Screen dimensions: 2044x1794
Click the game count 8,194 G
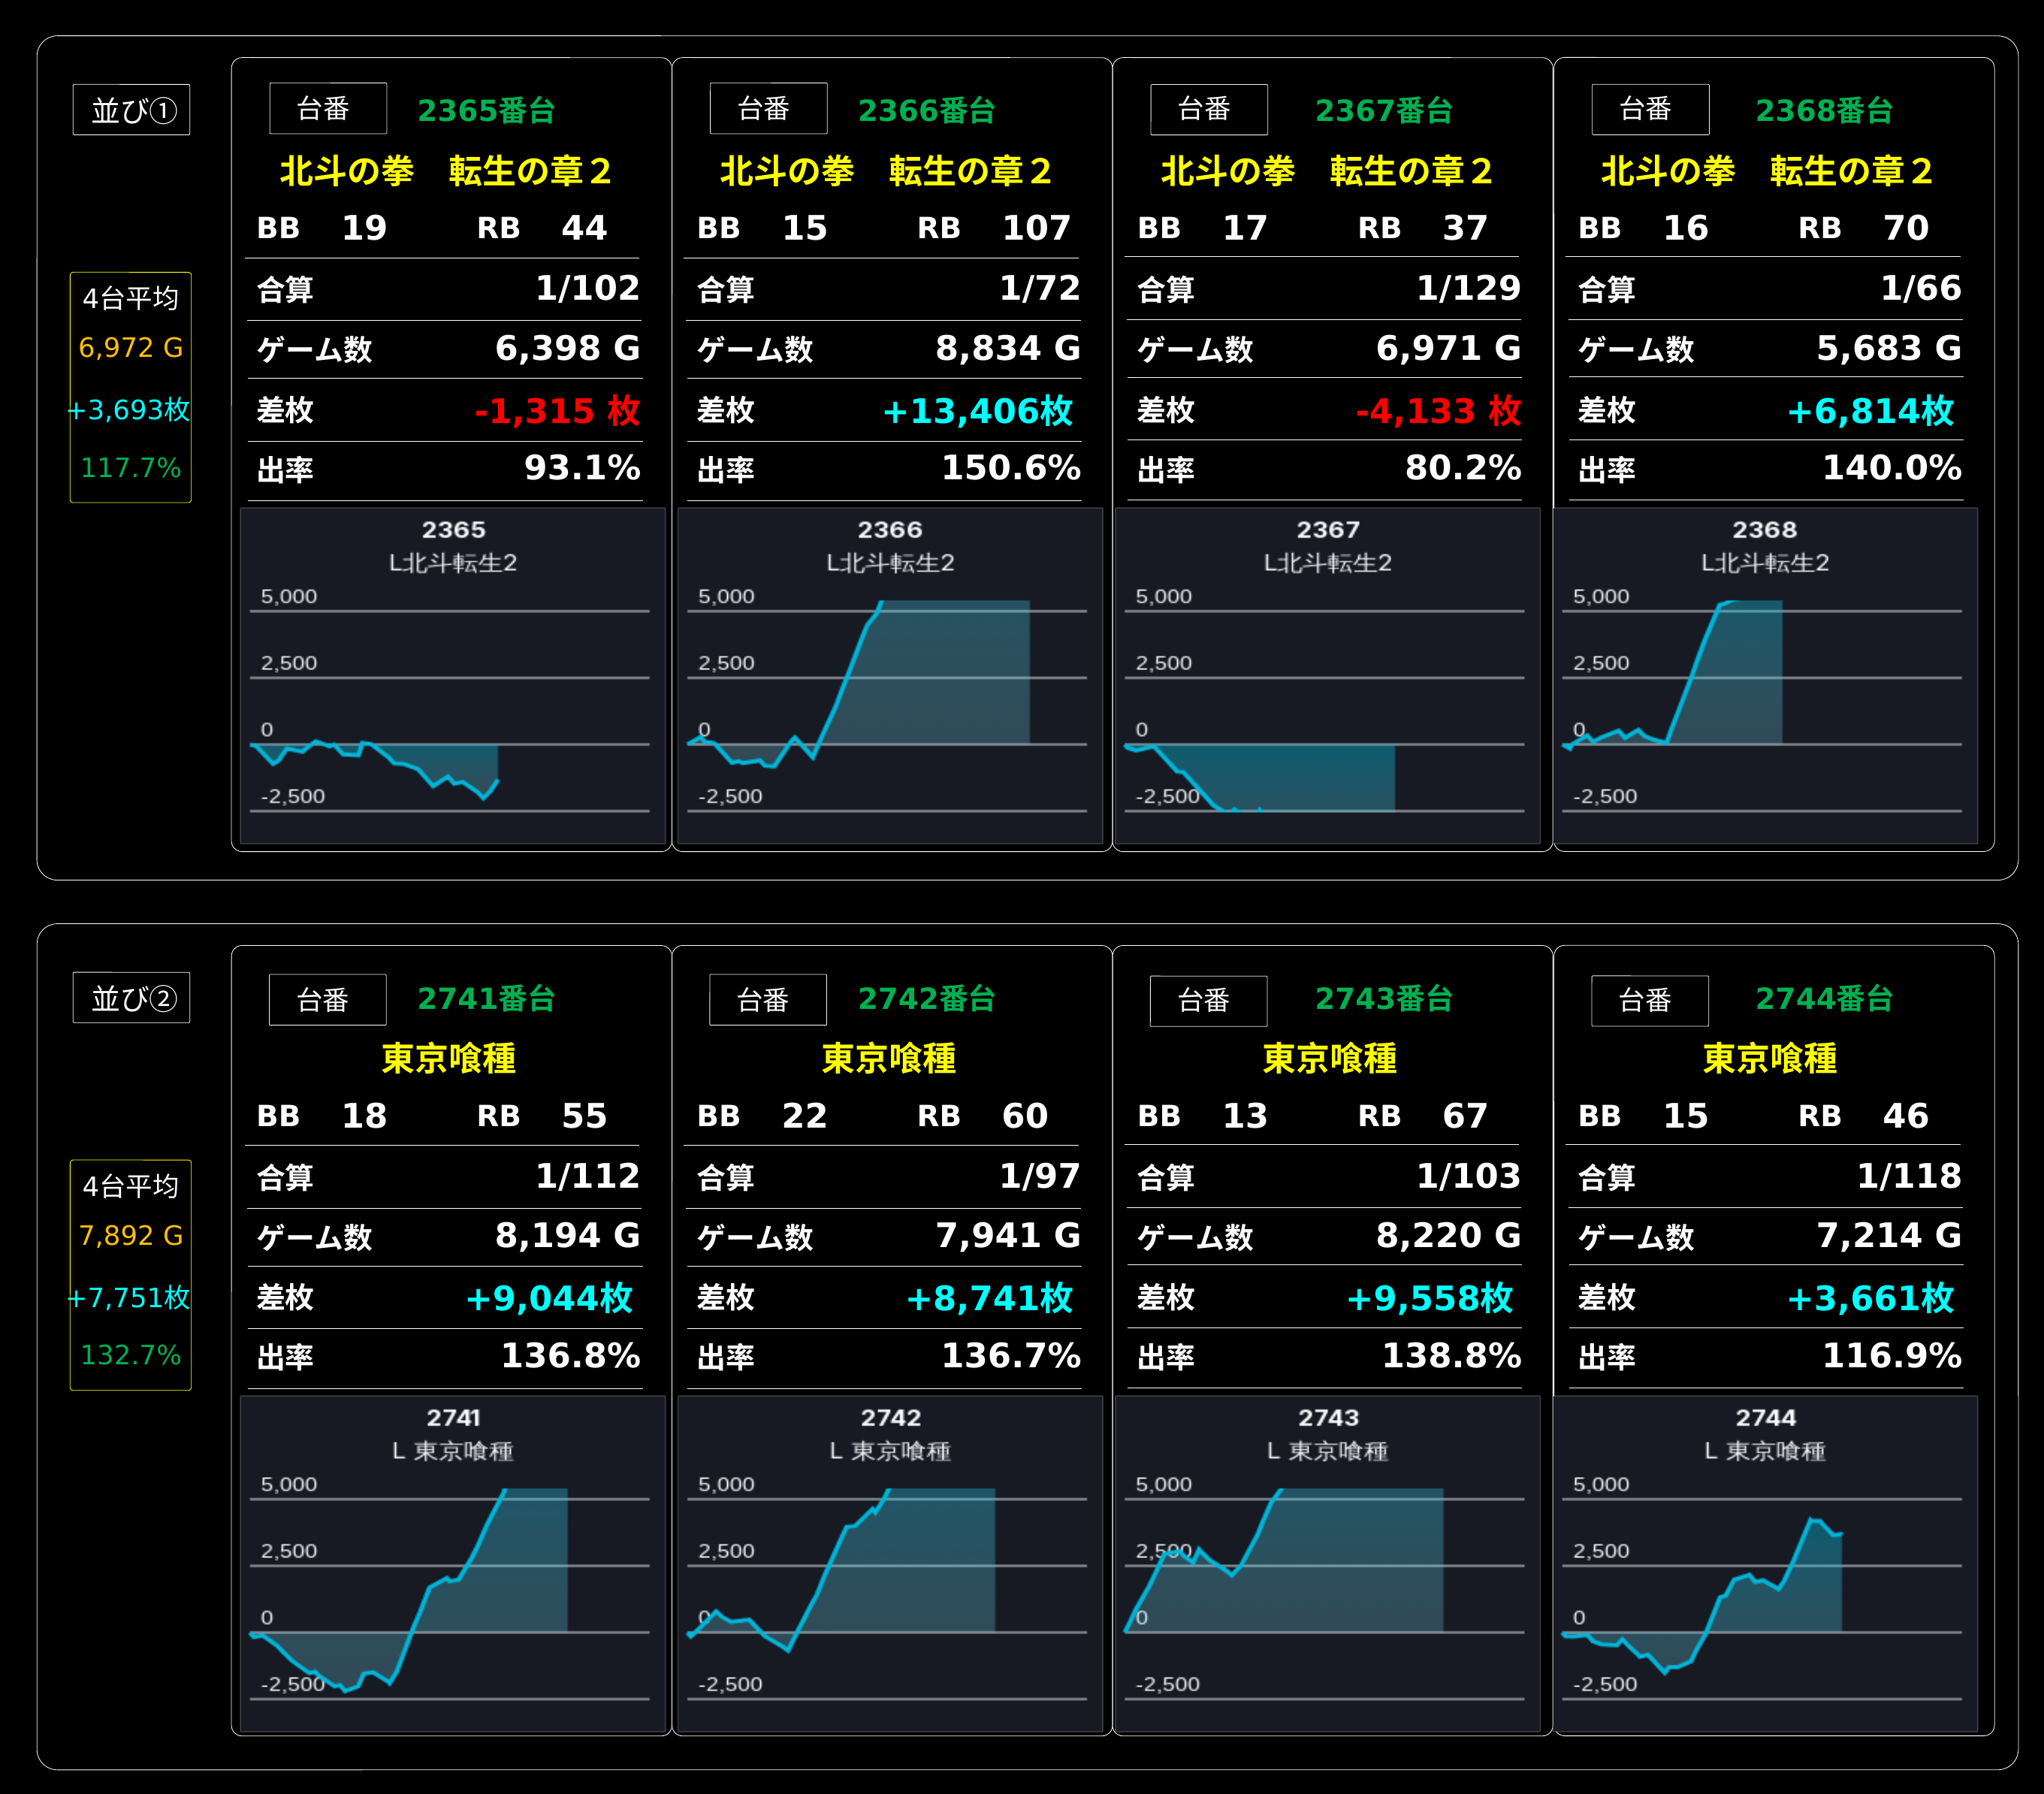tap(568, 1236)
